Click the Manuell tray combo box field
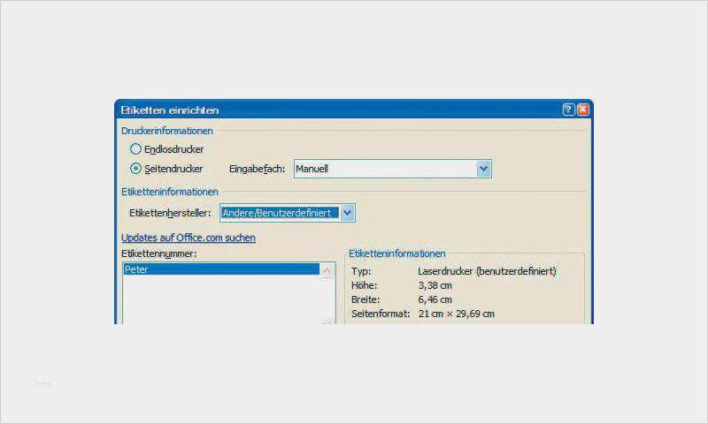708x424 pixels. [x=383, y=169]
